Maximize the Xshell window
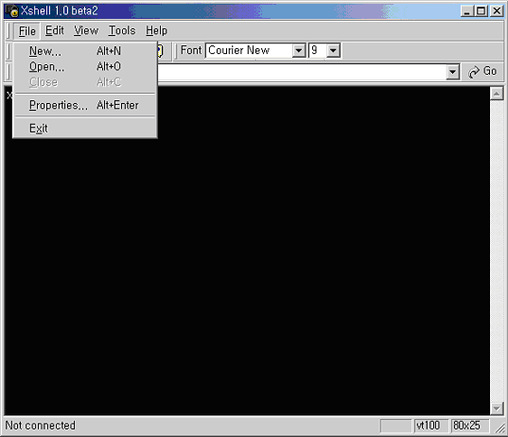Image resolution: width=508 pixels, height=437 pixels. pos(482,11)
